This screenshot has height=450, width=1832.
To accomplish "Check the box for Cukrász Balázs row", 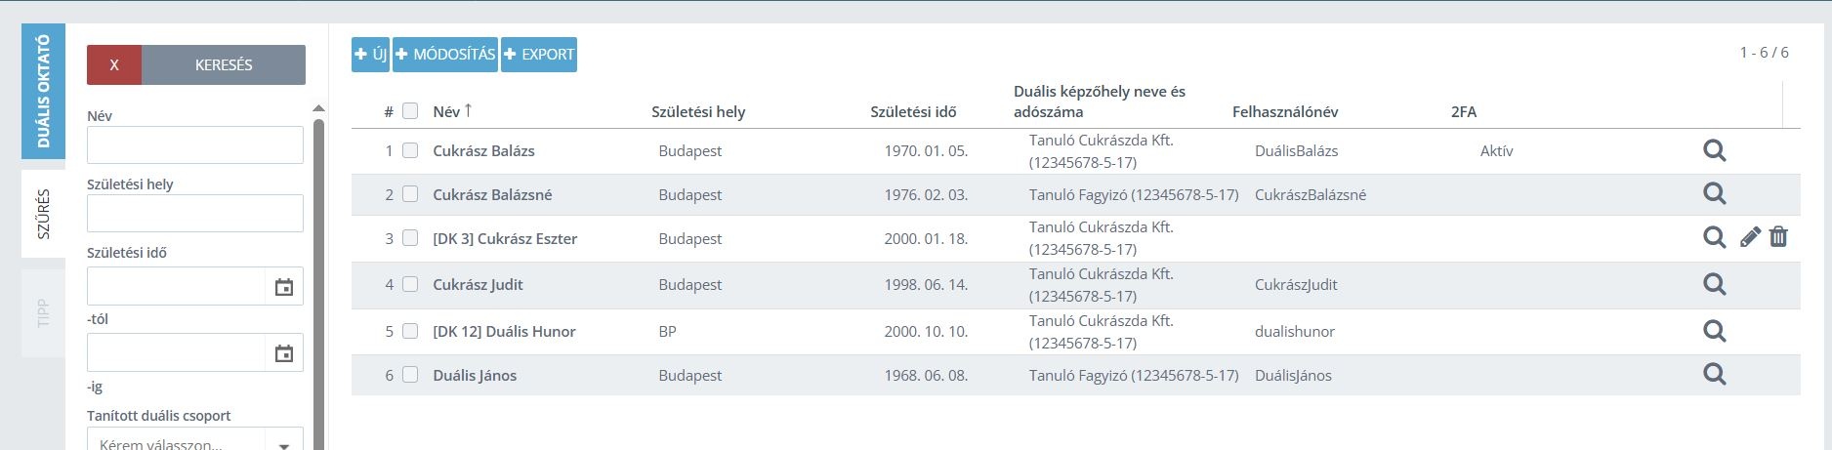I will coord(410,150).
